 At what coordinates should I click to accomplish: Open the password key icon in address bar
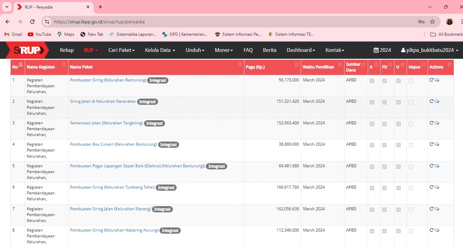(x=421, y=22)
